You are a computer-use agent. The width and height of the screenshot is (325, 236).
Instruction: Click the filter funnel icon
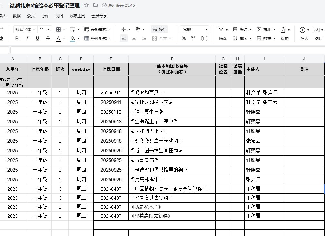(x=221, y=30)
